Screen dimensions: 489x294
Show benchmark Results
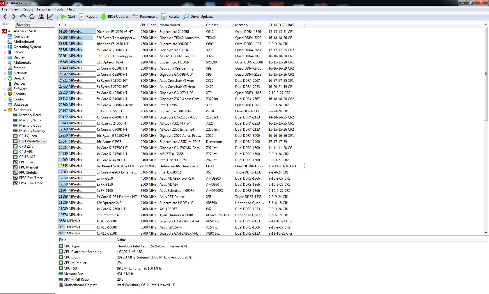[170, 17]
